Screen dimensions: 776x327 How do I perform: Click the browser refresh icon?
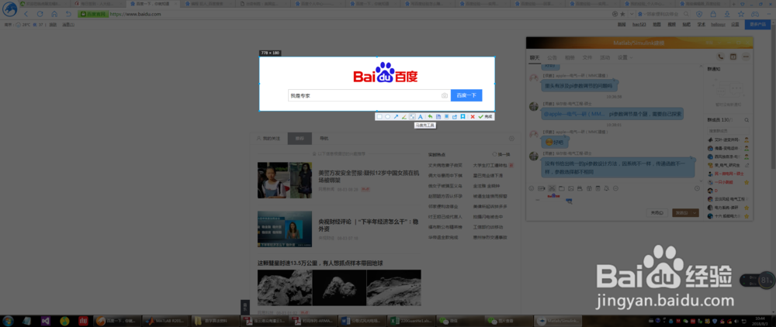click(40, 14)
